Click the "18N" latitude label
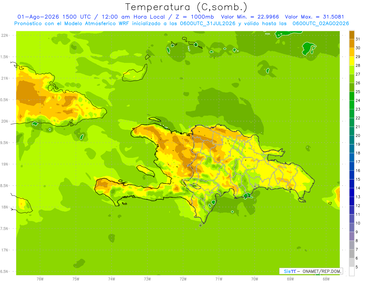Image resolution: width=366 pixels, height=283 pixels. pyautogui.click(x=4, y=207)
